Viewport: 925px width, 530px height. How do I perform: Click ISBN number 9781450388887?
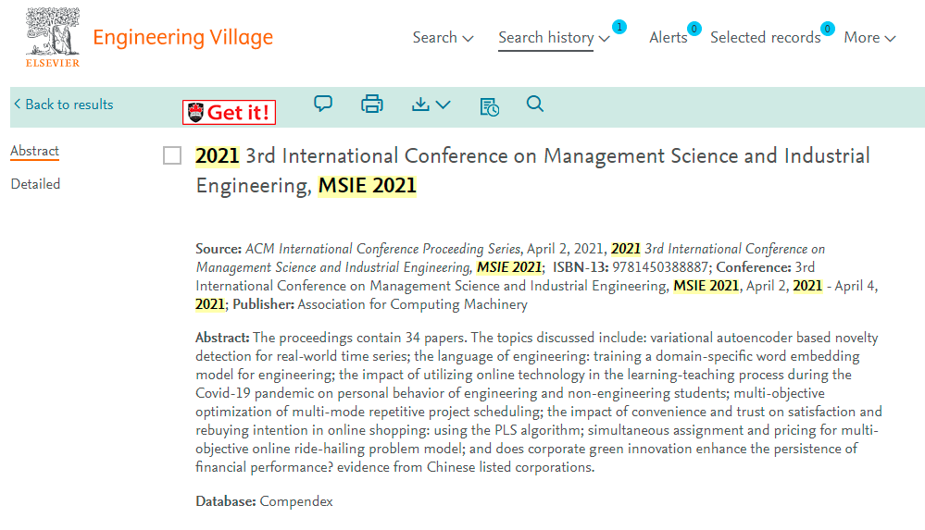click(x=660, y=267)
